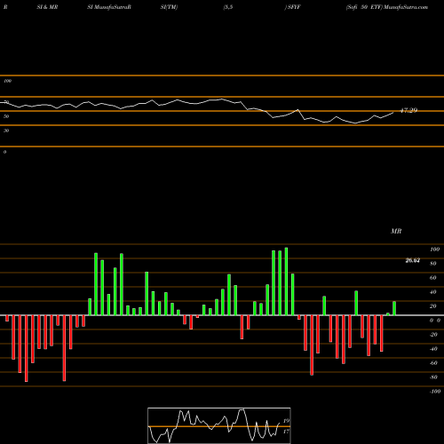Screen dimensions: 444x444
Task: Select the SI & MR header label
Action: point(47,7)
